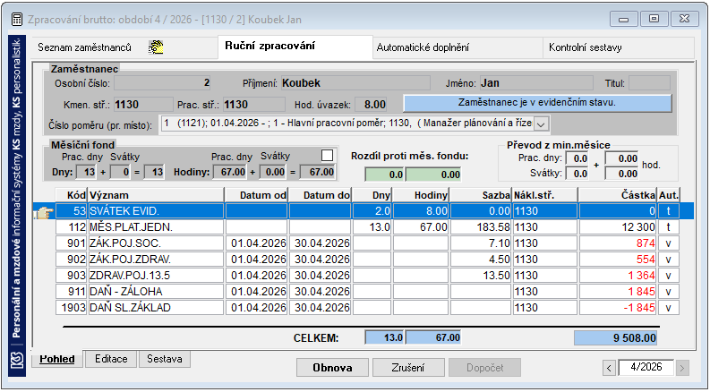Select the ZÁK.POJ.SOC. row
This screenshot has width=710, height=392.
(367, 243)
